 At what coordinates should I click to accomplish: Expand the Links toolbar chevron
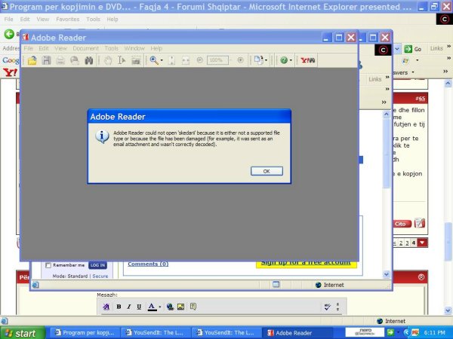448,47
